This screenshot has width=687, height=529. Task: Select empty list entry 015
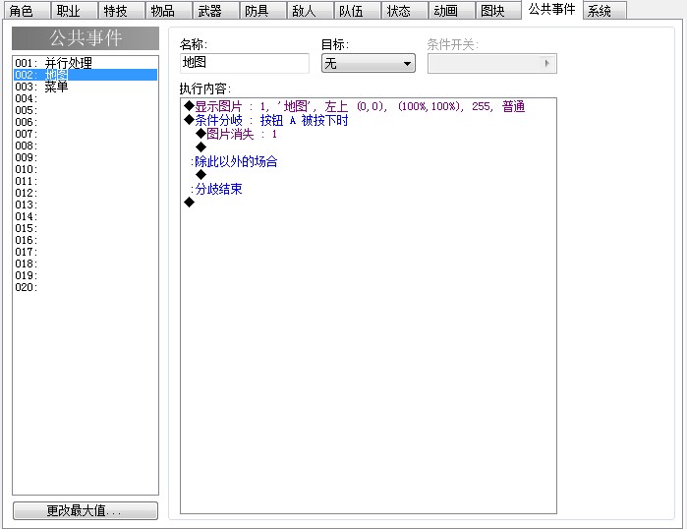(86, 229)
